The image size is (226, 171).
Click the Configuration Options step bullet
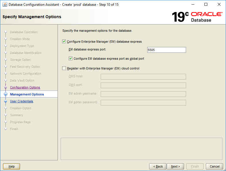click(x=5, y=87)
